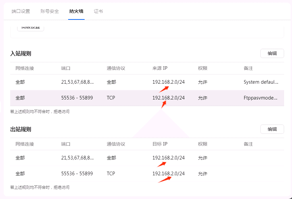
Task: Click 允许 permission in Ftppasvmode inbound rule
Action: pos(203,98)
